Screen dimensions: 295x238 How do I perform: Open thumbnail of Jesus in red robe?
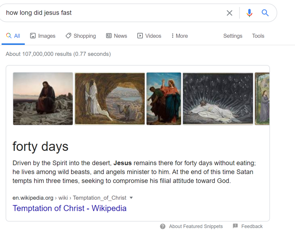pyautogui.click(x=164, y=99)
